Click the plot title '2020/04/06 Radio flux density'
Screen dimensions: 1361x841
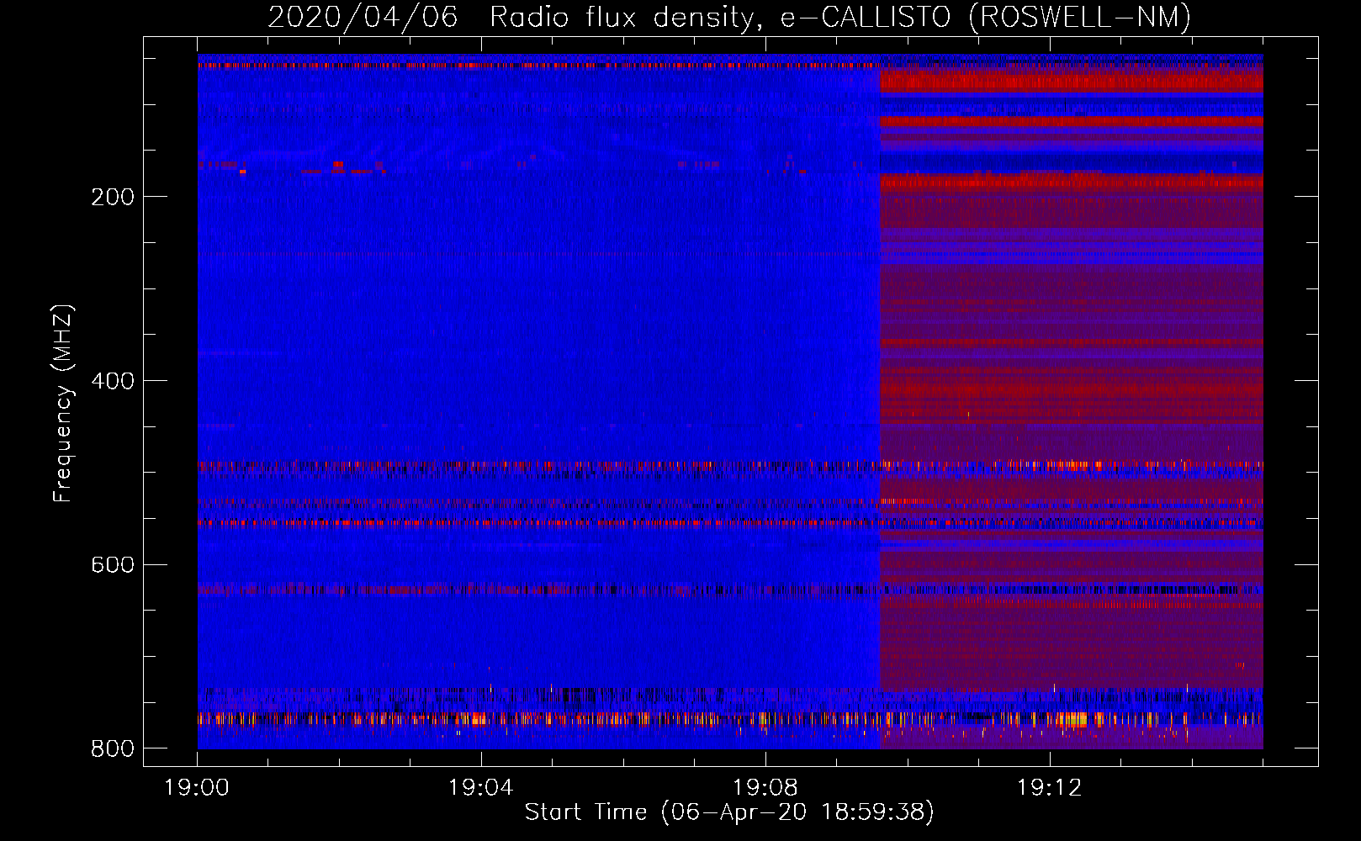pyautogui.click(x=729, y=18)
